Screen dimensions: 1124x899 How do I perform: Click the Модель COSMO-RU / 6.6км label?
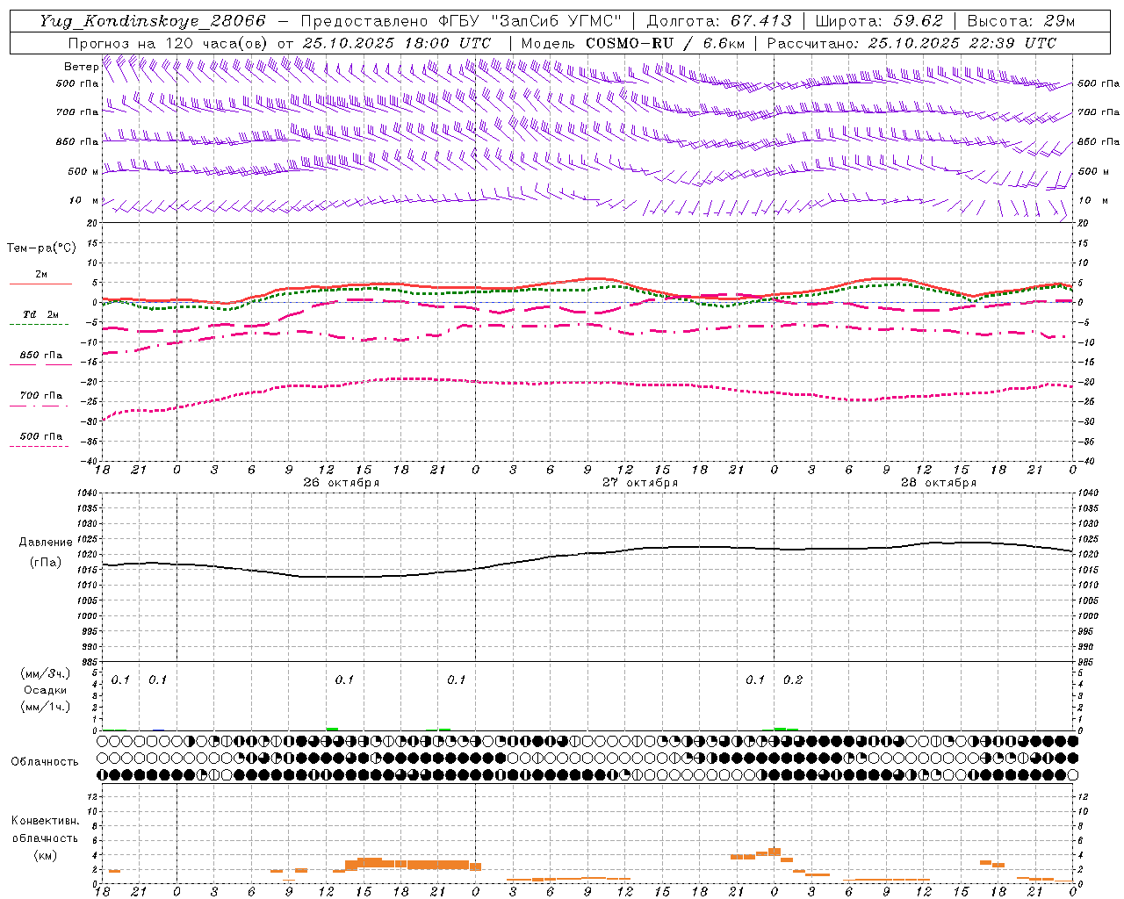coord(632,43)
